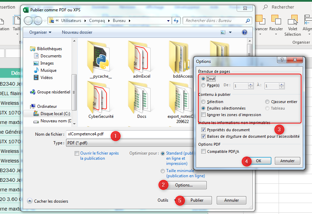Click Nouveau dossier in toolbar
Viewport: 312px width, 214px height.
77,32
